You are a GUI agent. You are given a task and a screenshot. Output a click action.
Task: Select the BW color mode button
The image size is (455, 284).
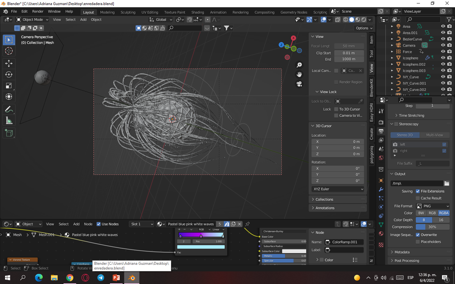421,213
